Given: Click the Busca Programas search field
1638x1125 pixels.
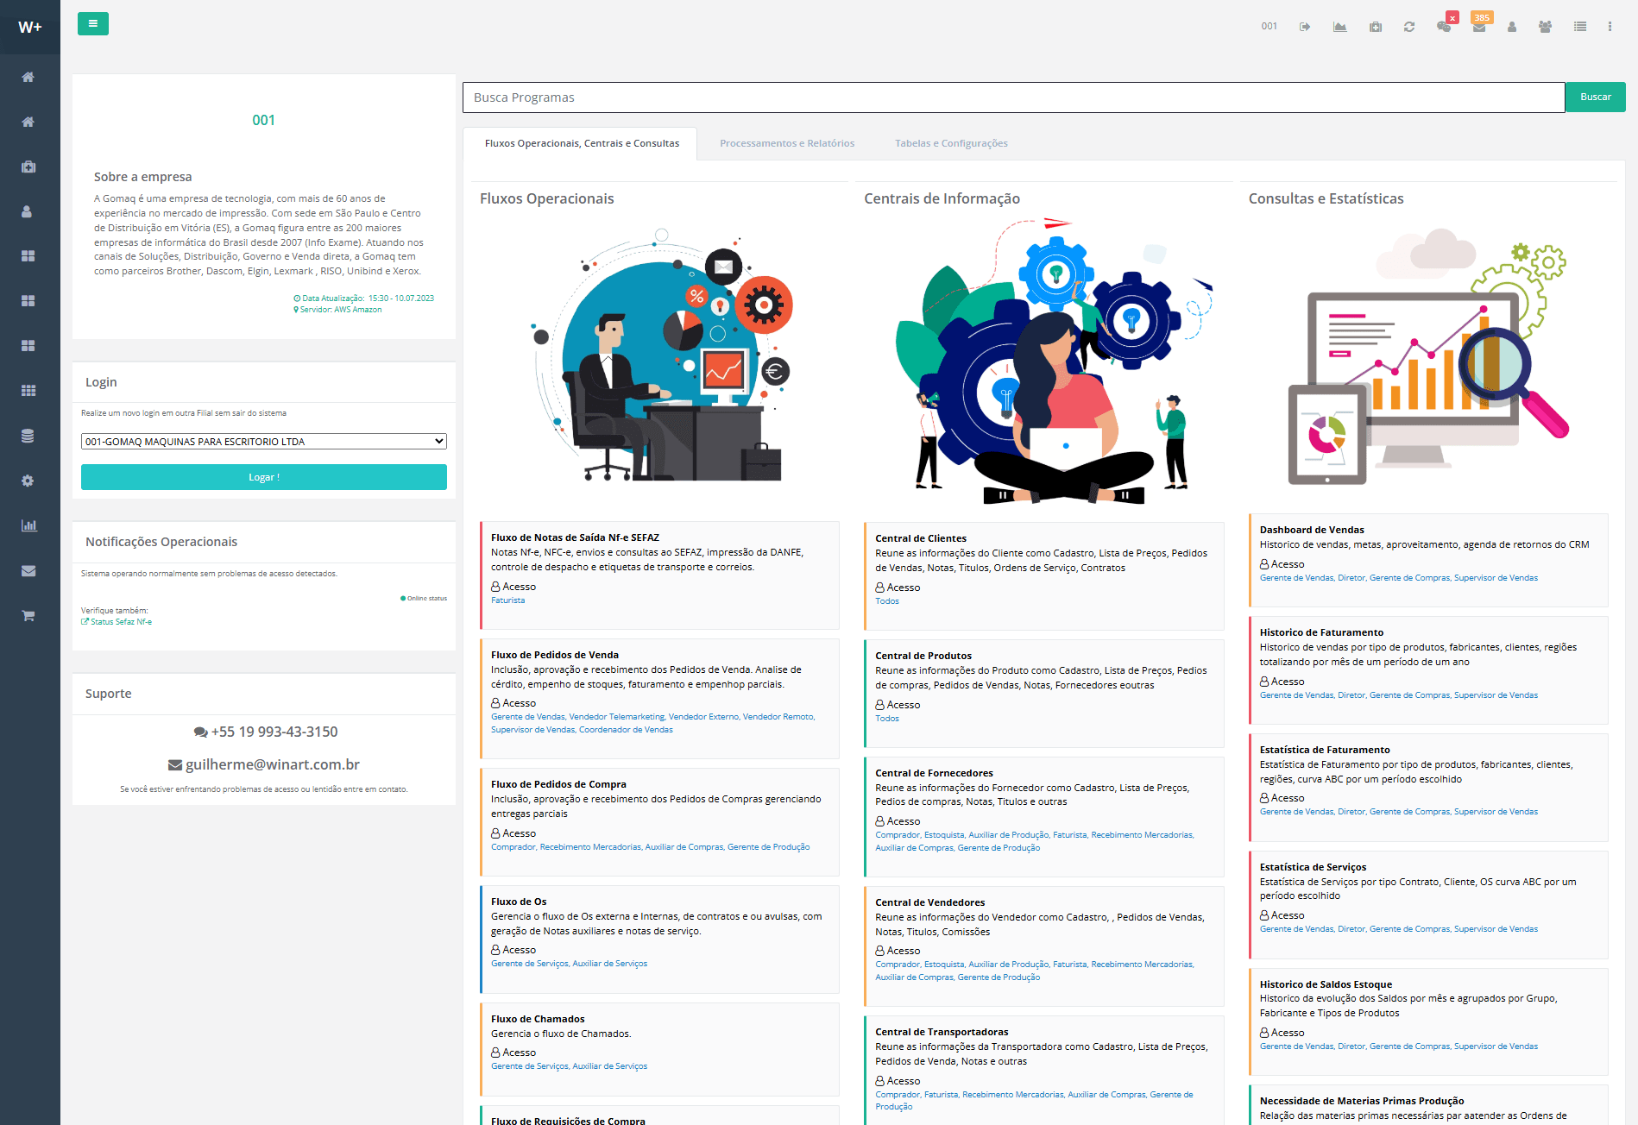Looking at the screenshot, I should 1013,97.
